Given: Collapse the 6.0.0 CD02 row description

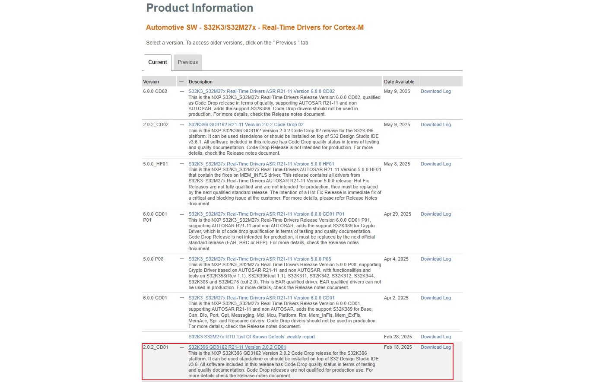Looking at the screenshot, I should point(182,92).
